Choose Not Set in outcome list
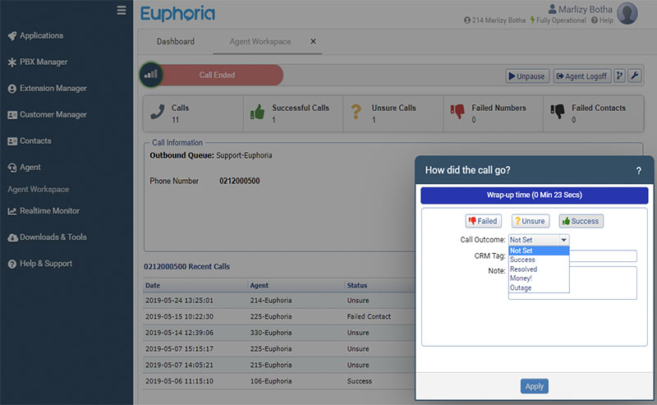657x405 pixels. [539, 251]
